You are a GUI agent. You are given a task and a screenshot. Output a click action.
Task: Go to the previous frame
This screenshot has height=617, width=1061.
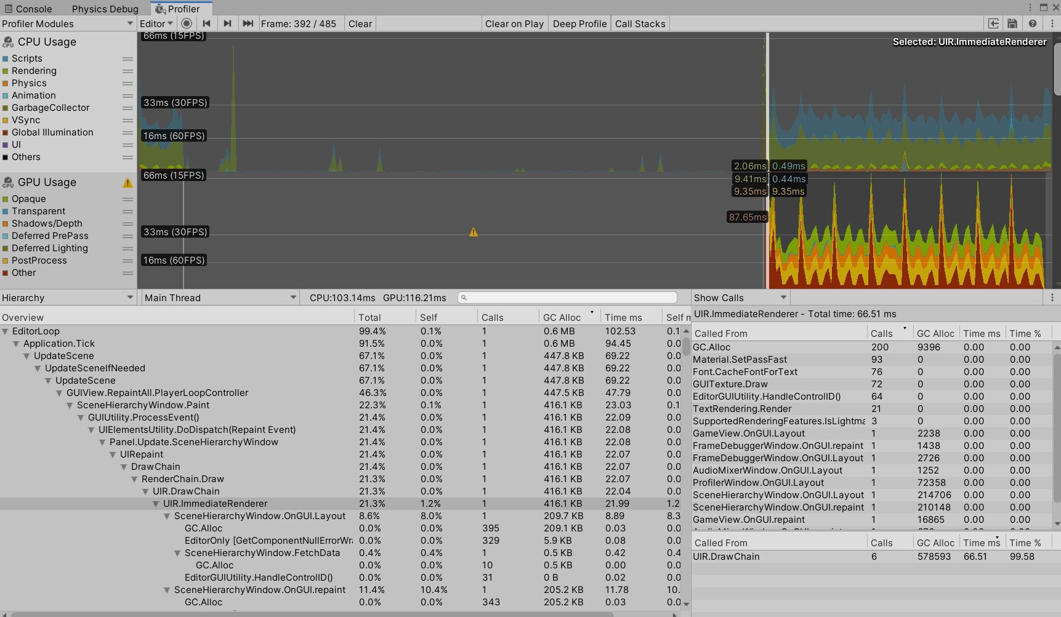[x=207, y=23]
